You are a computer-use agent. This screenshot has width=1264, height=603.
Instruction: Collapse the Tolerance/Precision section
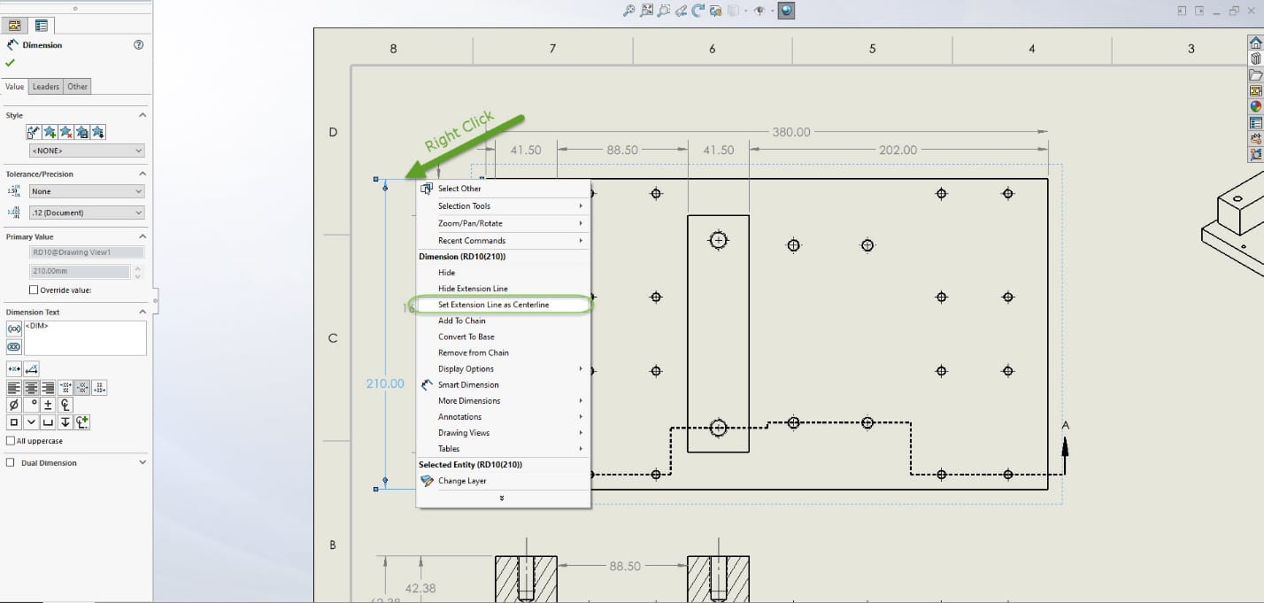pyautogui.click(x=143, y=174)
